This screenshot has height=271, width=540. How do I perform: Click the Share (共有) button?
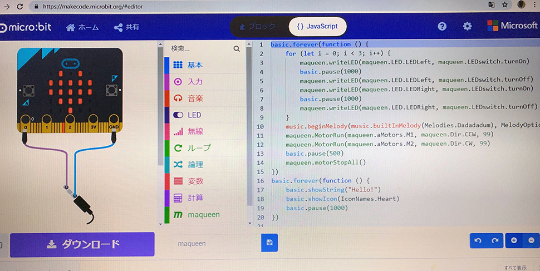(126, 27)
